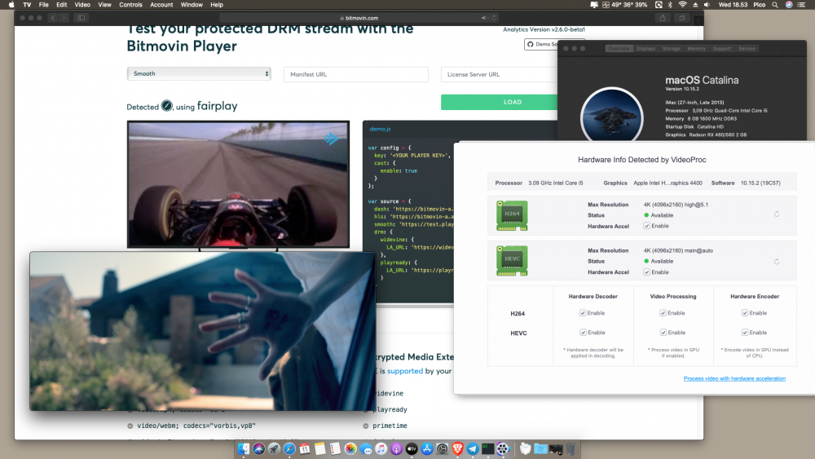Open the Smooth stream format dropdown

tap(199, 74)
